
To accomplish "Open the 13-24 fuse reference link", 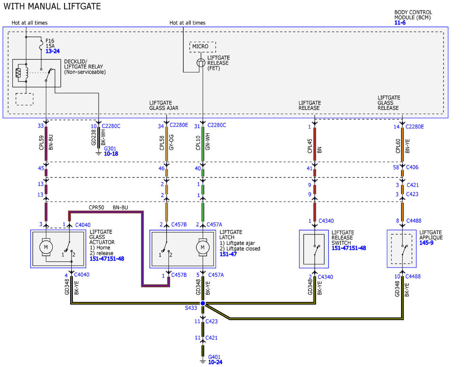I will point(53,51).
